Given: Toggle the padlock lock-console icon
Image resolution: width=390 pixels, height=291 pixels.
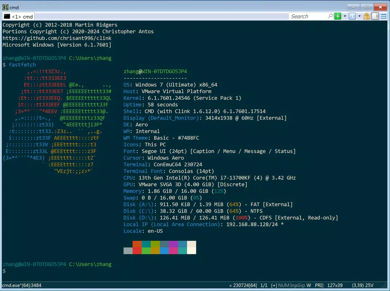Looking at the screenshot, I should (366, 16).
